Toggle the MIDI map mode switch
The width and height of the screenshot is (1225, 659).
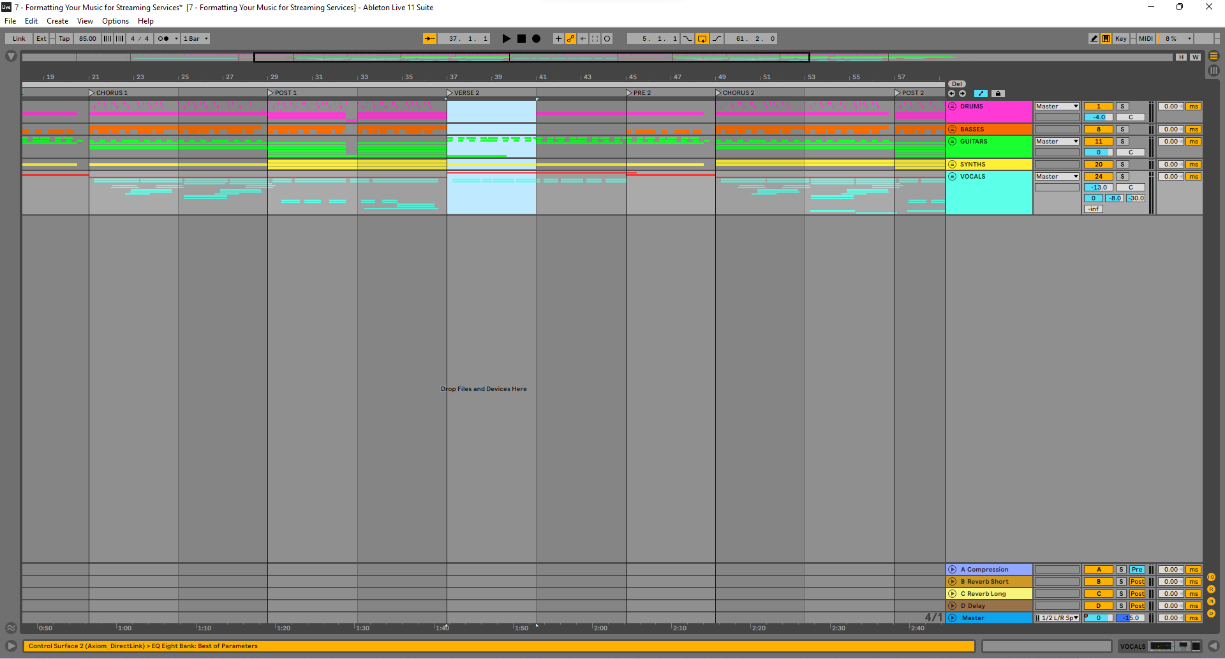(1146, 39)
